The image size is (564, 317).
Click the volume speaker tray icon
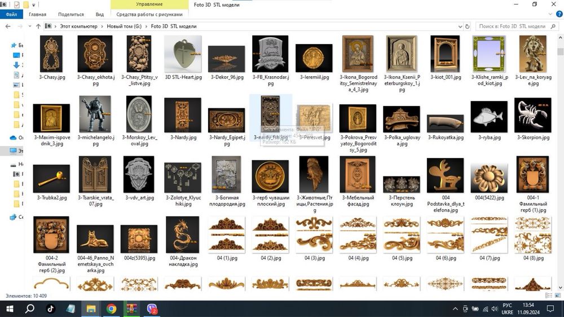click(495, 309)
